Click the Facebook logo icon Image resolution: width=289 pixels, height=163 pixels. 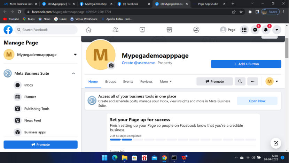8,30
